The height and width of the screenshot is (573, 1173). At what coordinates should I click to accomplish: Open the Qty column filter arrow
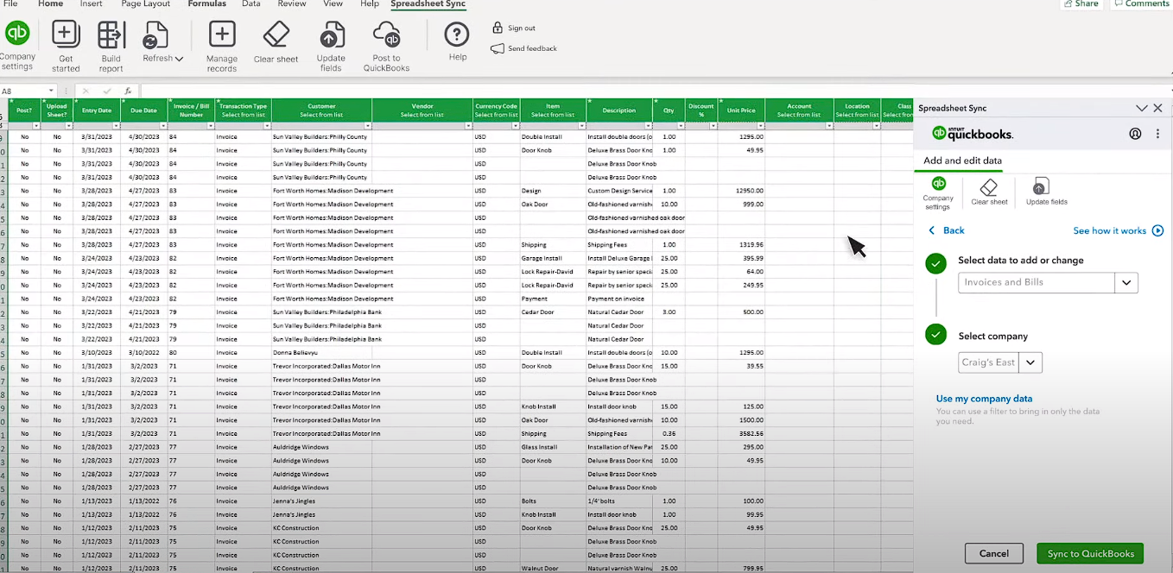click(680, 126)
